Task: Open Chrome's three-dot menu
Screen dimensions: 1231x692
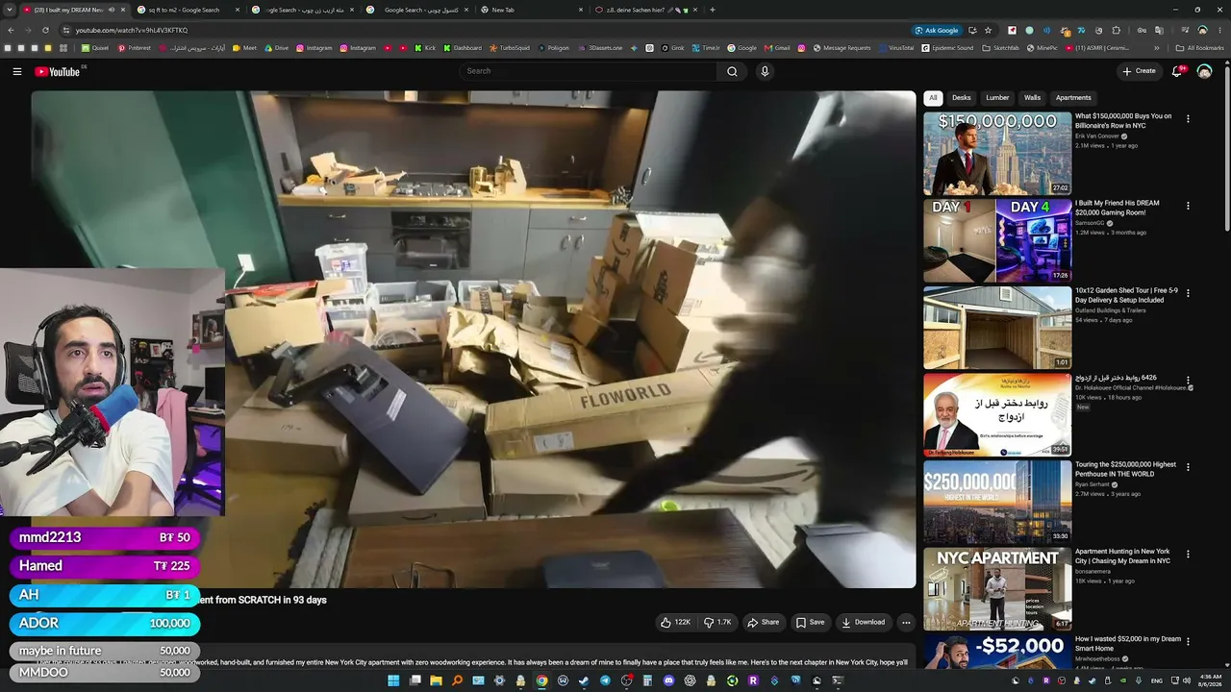Action: [x=1219, y=30]
